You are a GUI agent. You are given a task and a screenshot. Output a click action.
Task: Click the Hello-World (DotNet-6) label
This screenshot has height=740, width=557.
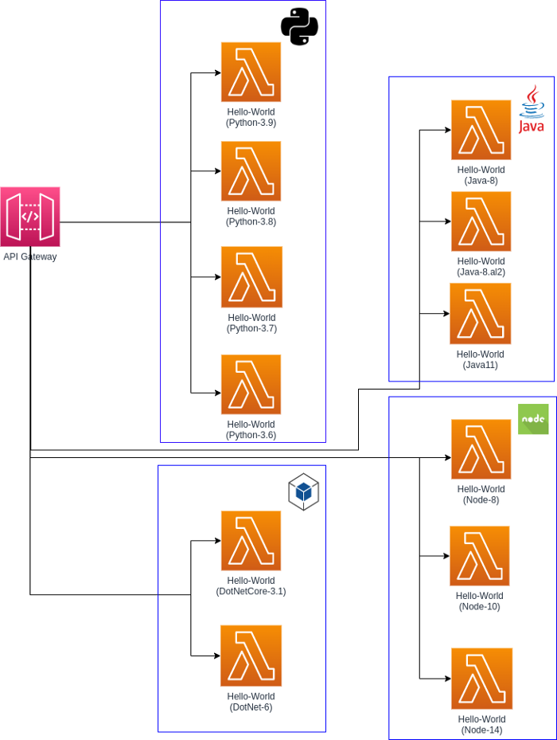(x=251, y=702)
